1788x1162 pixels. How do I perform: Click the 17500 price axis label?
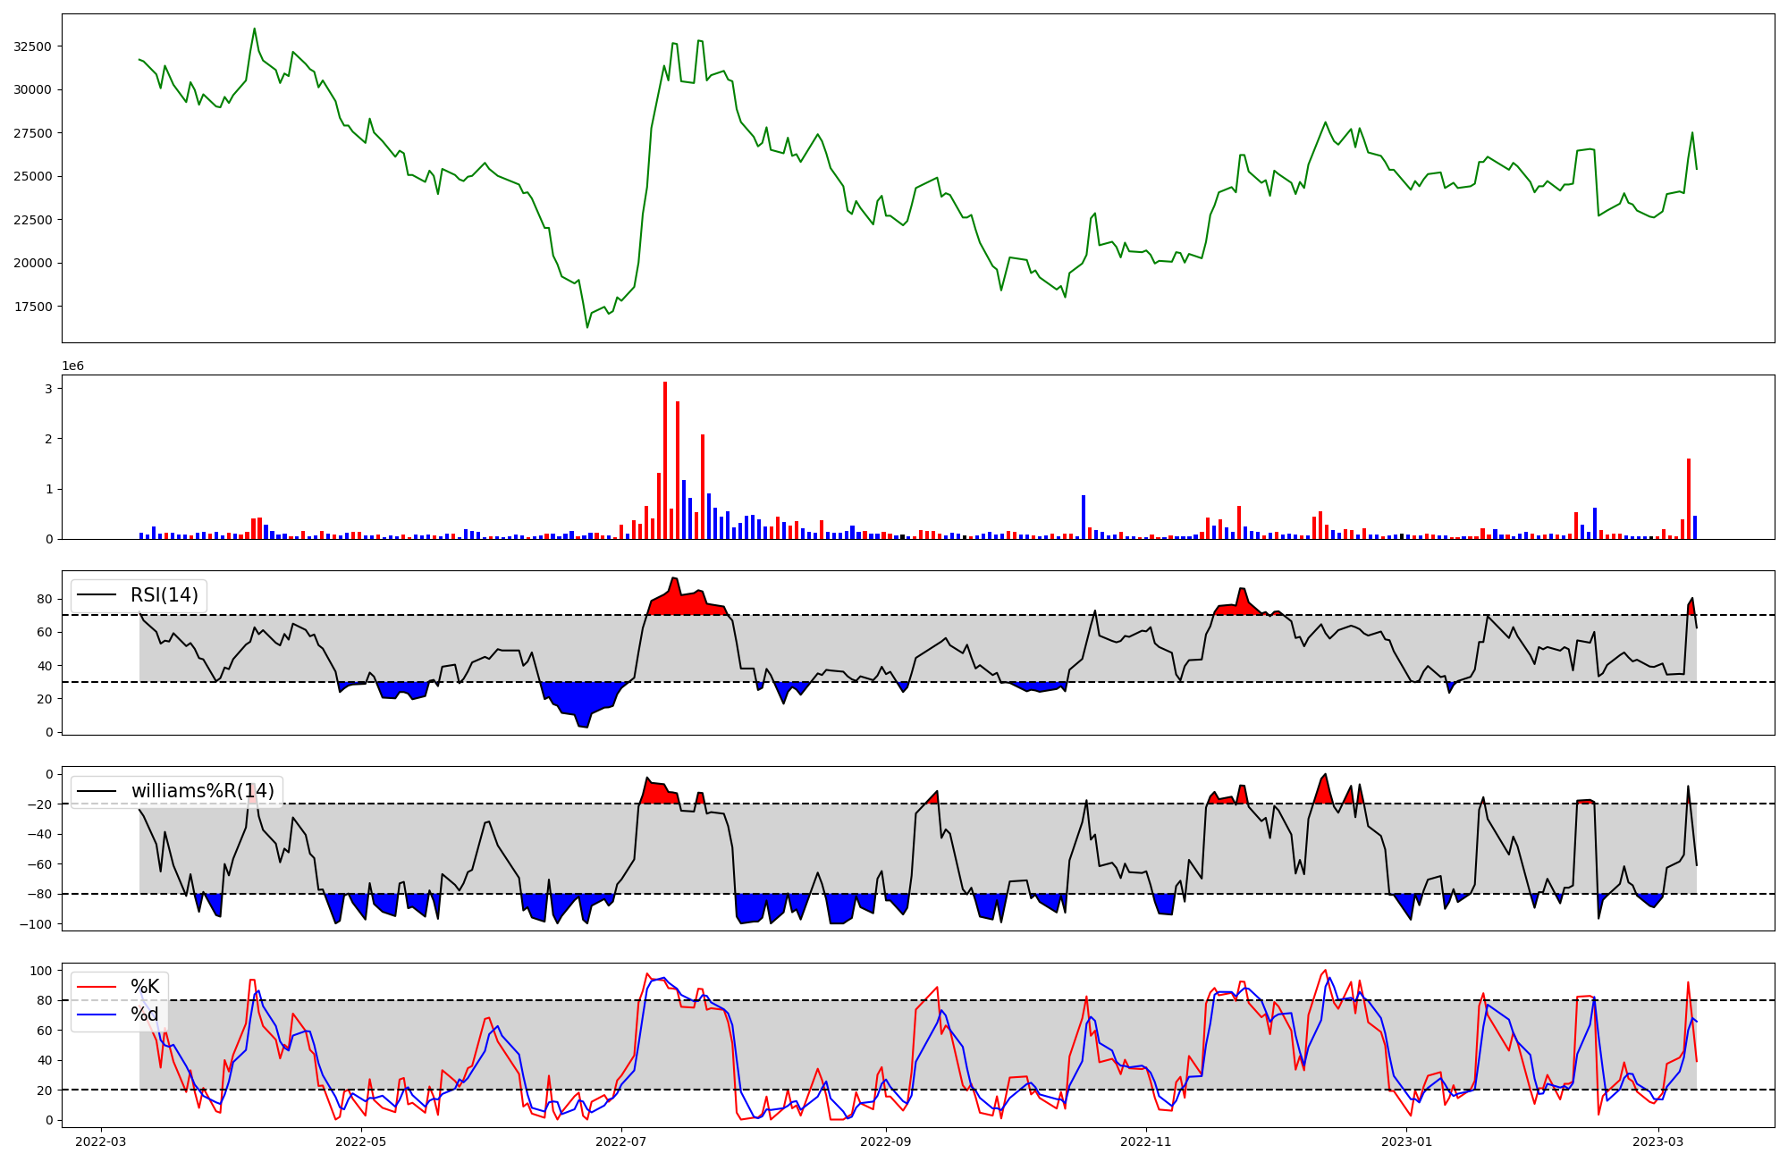pos(33,307)
